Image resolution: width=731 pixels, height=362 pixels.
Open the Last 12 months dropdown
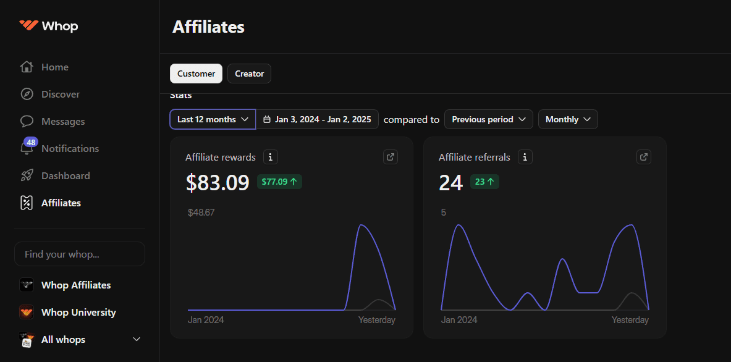pyautogui.click(x=212, y=119)
